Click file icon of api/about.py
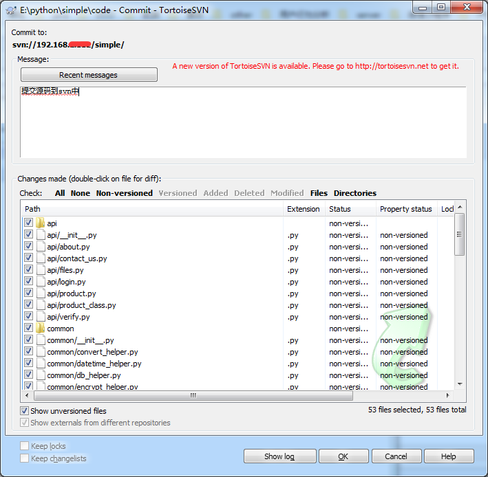488x477 pixels. tap(41, 247)
